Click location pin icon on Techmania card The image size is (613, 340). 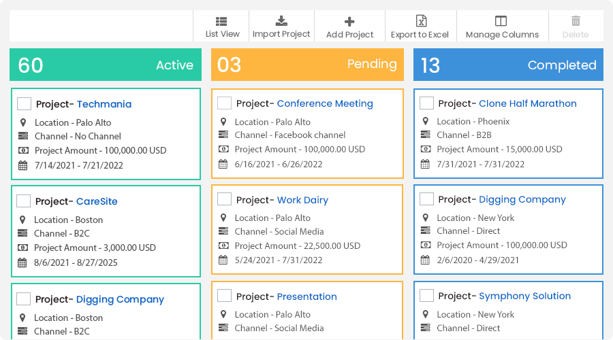(23, 122)
